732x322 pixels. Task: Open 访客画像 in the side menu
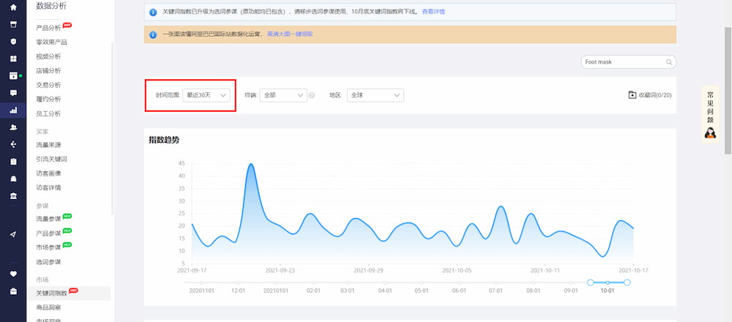(48, 173)
